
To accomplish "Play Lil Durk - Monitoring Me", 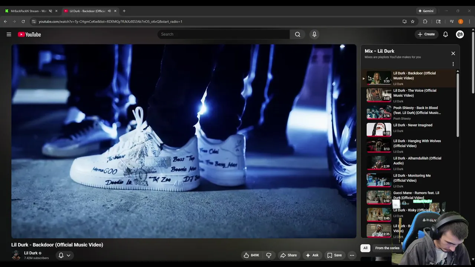I will [x=409, y=180].
